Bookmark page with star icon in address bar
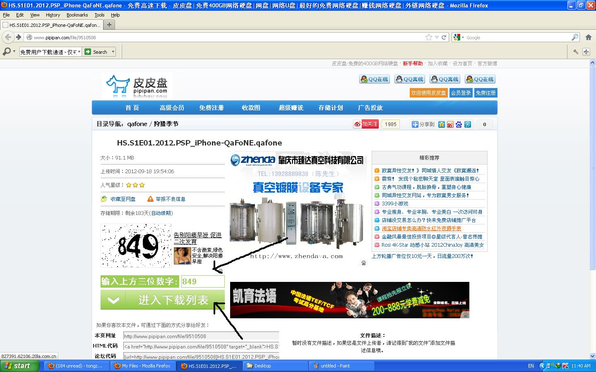The height and width of the screenshot is (372, 596). pos(429,37)
